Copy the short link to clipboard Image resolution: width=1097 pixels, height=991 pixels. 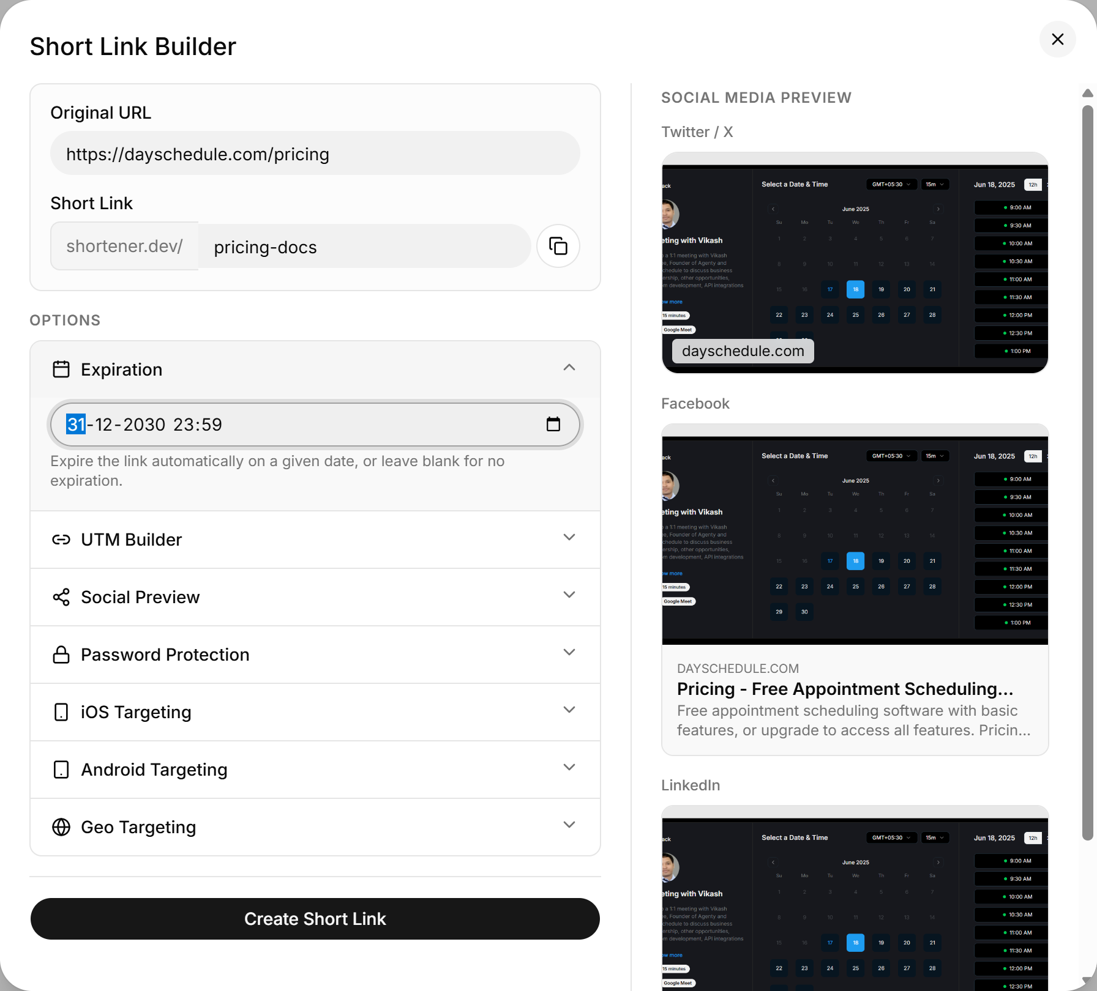coord(558,246)
